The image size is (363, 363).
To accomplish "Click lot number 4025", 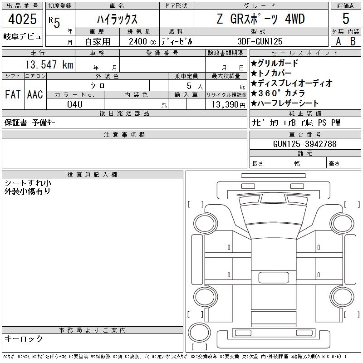I will (22, 19).
